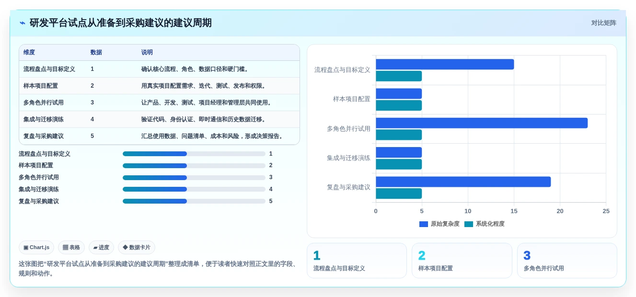The image size is (636, 297).
Task: Click the 原始复杂度 bar for 多角色并行试用
Action: (482, 123)
